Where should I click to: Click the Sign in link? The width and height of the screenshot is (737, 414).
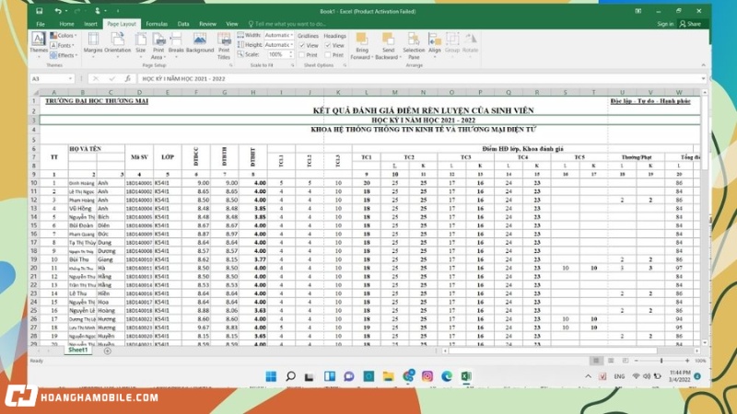coord(665,24)
